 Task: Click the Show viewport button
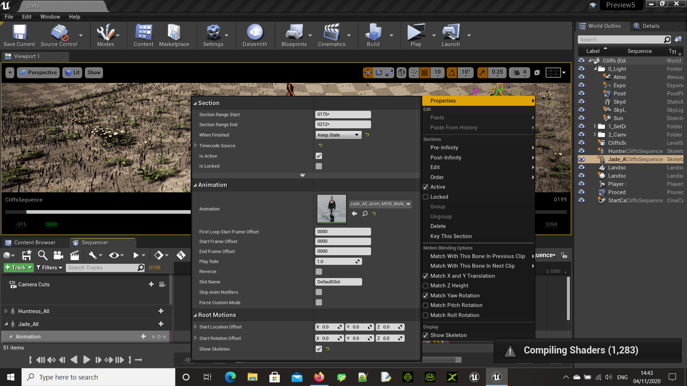point(94,73)
